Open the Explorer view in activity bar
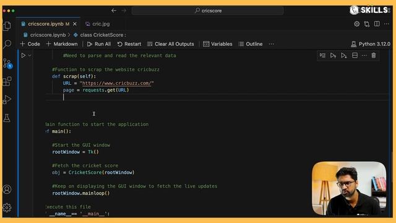 (x=7, y=26)
